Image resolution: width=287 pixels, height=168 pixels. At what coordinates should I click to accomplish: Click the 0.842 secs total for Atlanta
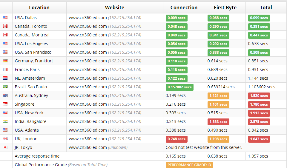click(x=258, y=130)
